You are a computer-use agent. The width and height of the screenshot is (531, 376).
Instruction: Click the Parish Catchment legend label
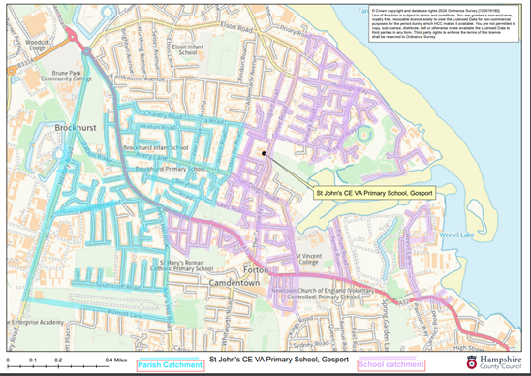coord(170,365)
